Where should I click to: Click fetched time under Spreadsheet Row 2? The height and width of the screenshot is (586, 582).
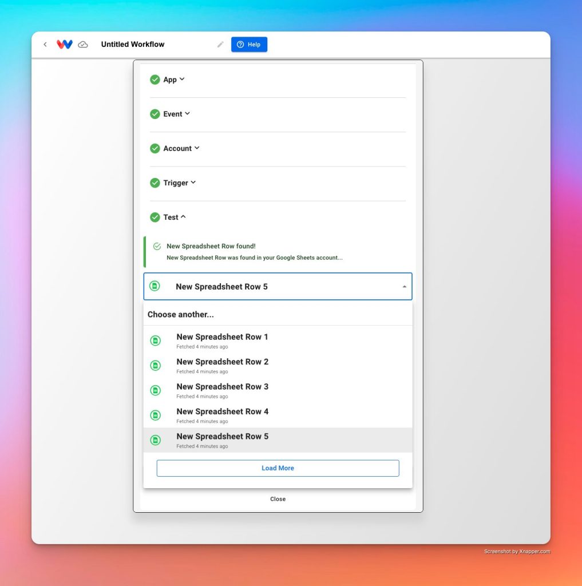202,371
